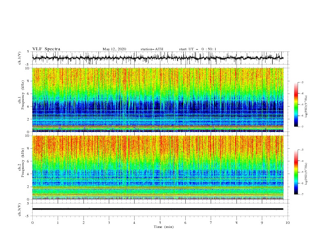The width and height of the screenshot is (324, 250).
Task: Click the time axis tick '7'
Action: click(x=211, y=223)
